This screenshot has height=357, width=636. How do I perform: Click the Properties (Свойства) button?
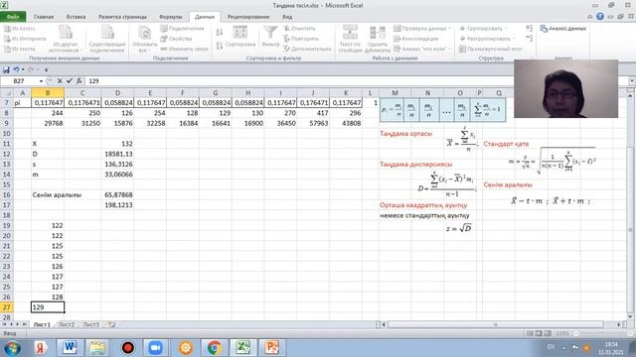click(x=176, y=39)
